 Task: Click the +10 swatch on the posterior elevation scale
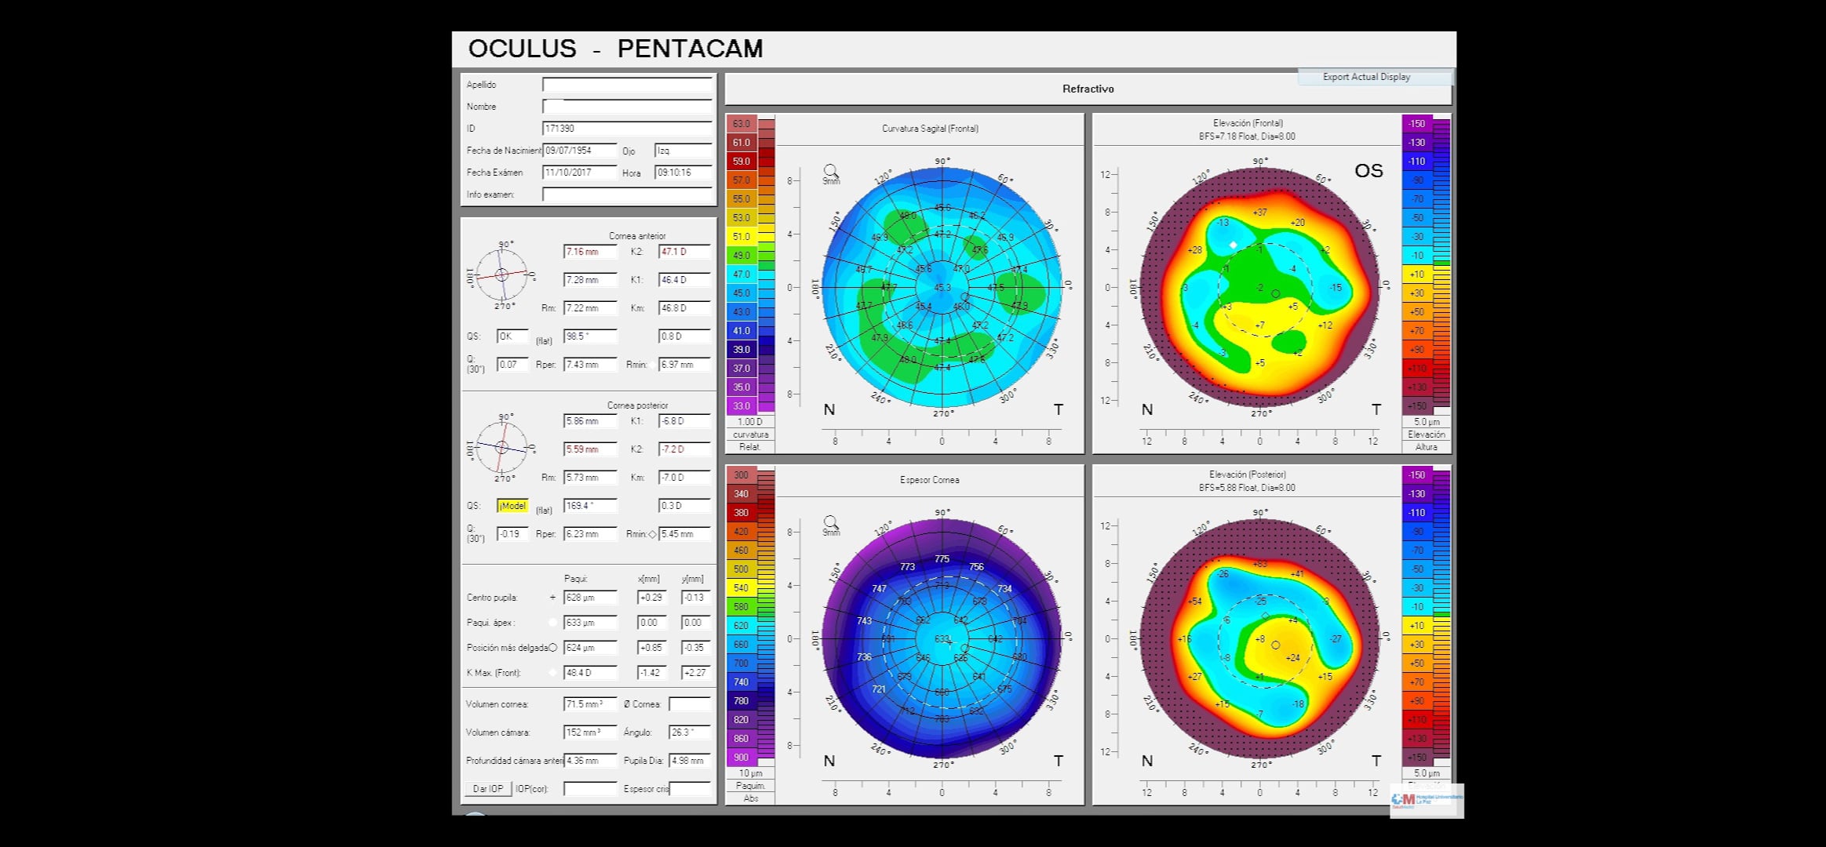point(1417,626)
